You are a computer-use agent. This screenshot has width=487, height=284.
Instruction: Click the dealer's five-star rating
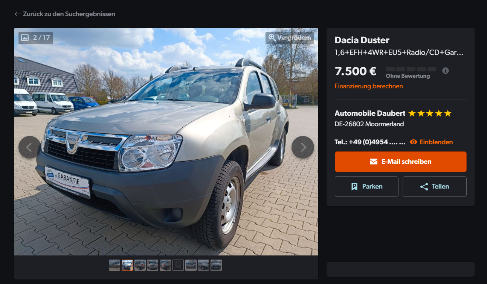(430, 113)
